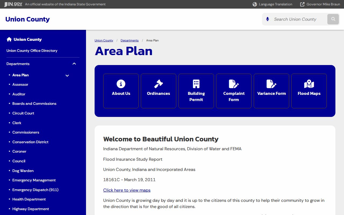The height and width of the screenshot is (215, 344).
Task: Open Health Department page
Action: (x=29, y=199)
